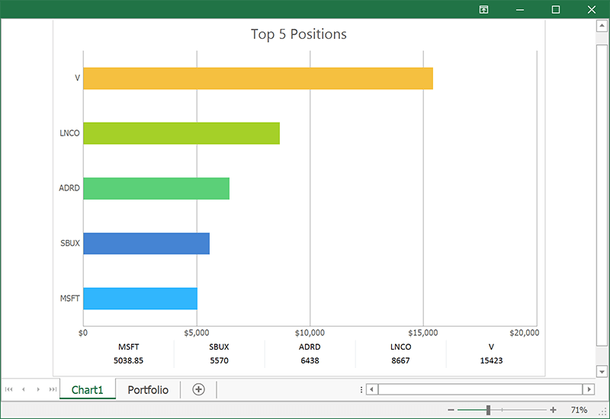
Task: Click the zoom slider handle
Action: pyautogui.click(x=488, y=410)
